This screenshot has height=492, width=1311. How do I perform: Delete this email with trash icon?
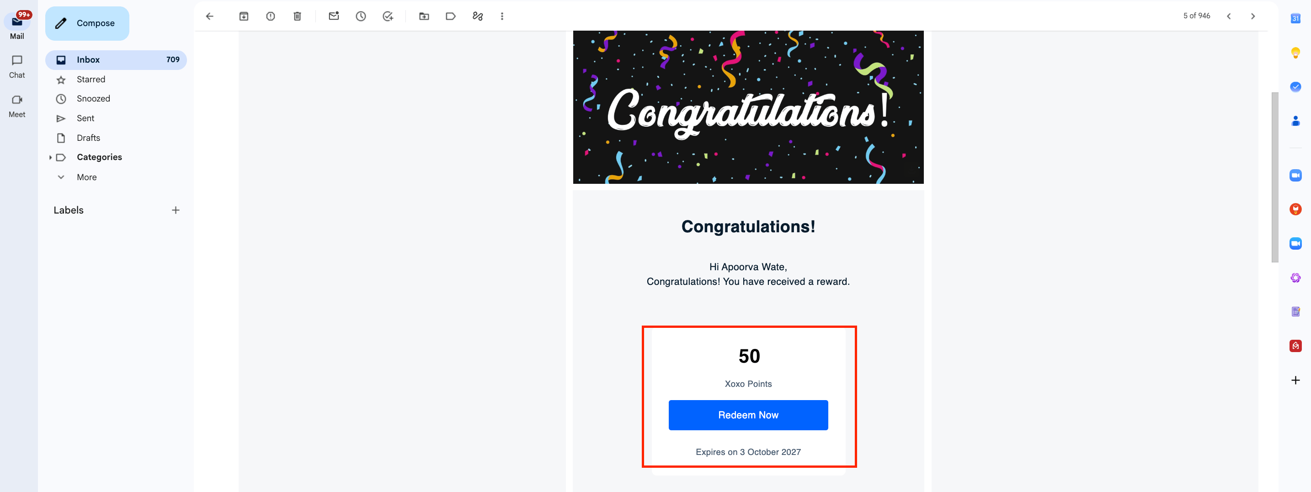coord(297,16)
